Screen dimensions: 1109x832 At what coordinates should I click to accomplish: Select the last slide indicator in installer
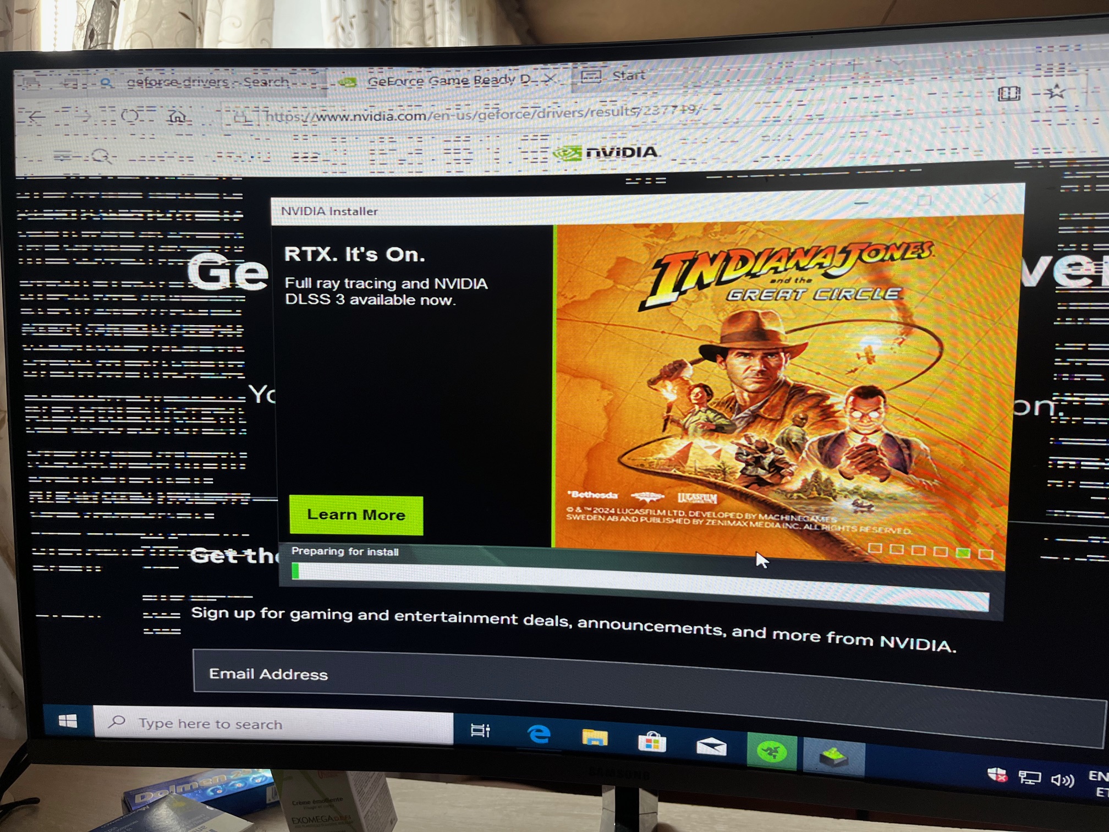tap(986, 554)
